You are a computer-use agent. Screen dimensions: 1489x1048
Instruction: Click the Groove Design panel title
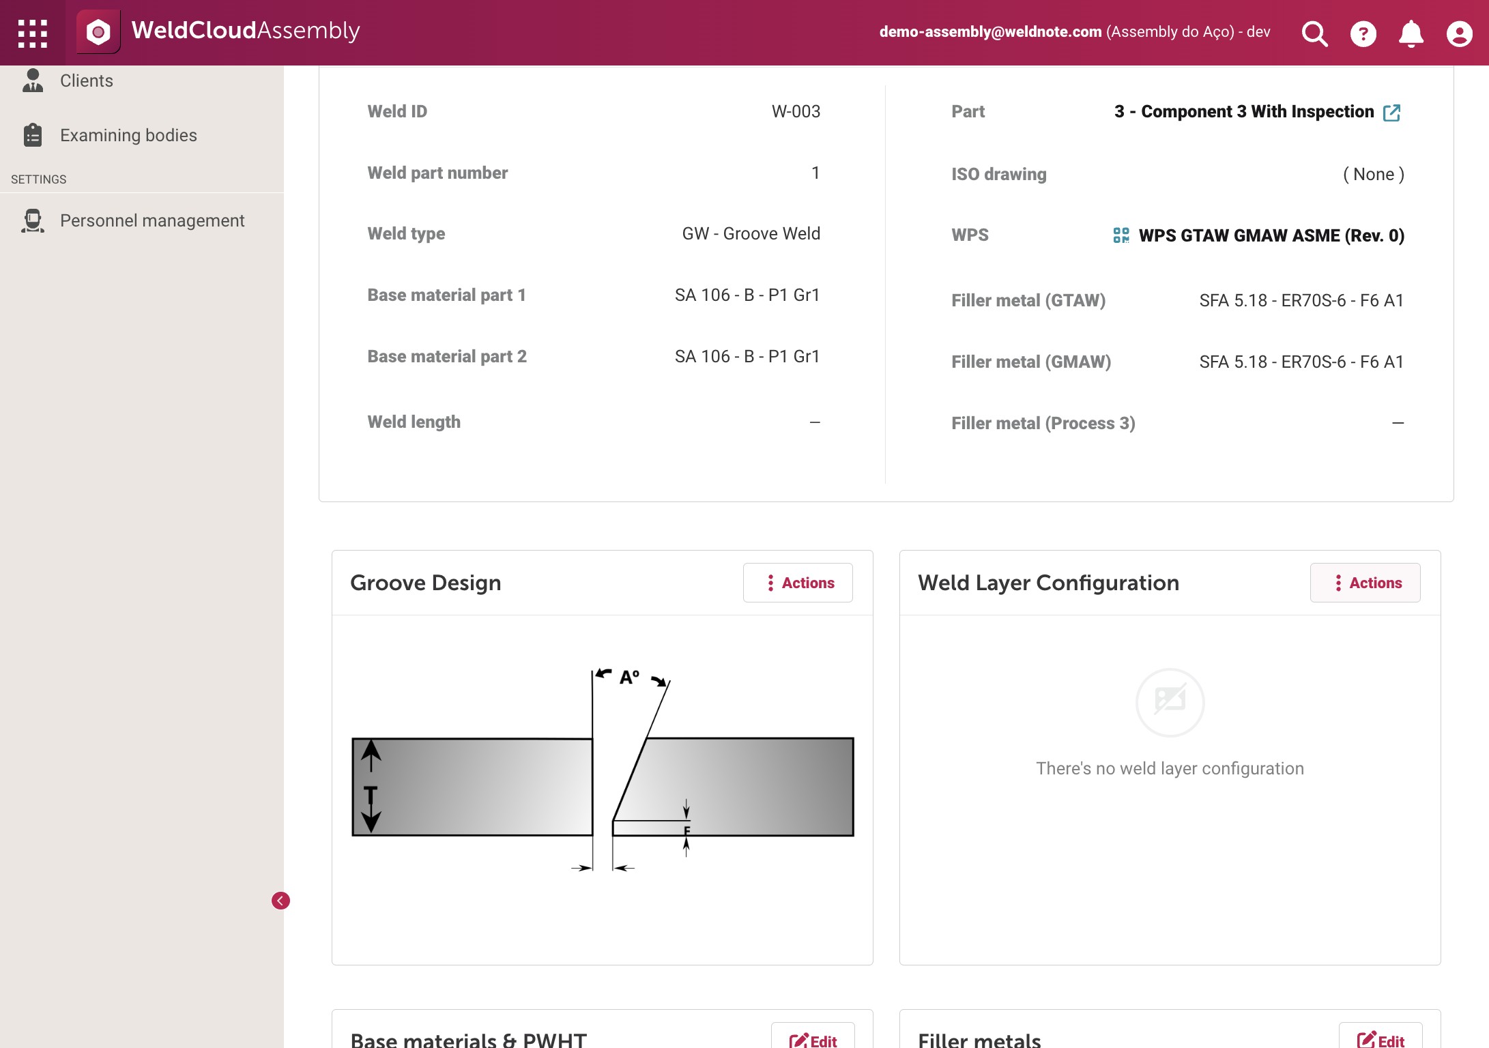click(426, 583)
